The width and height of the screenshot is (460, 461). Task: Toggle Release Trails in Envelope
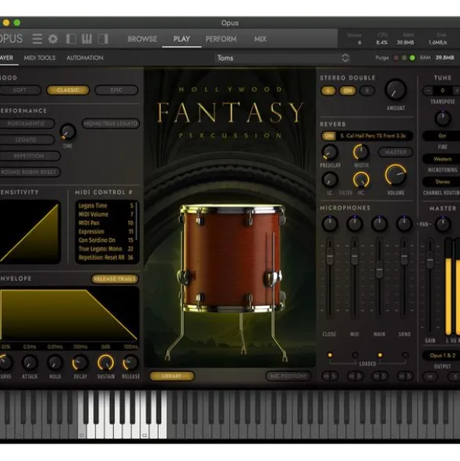[115, 278]
